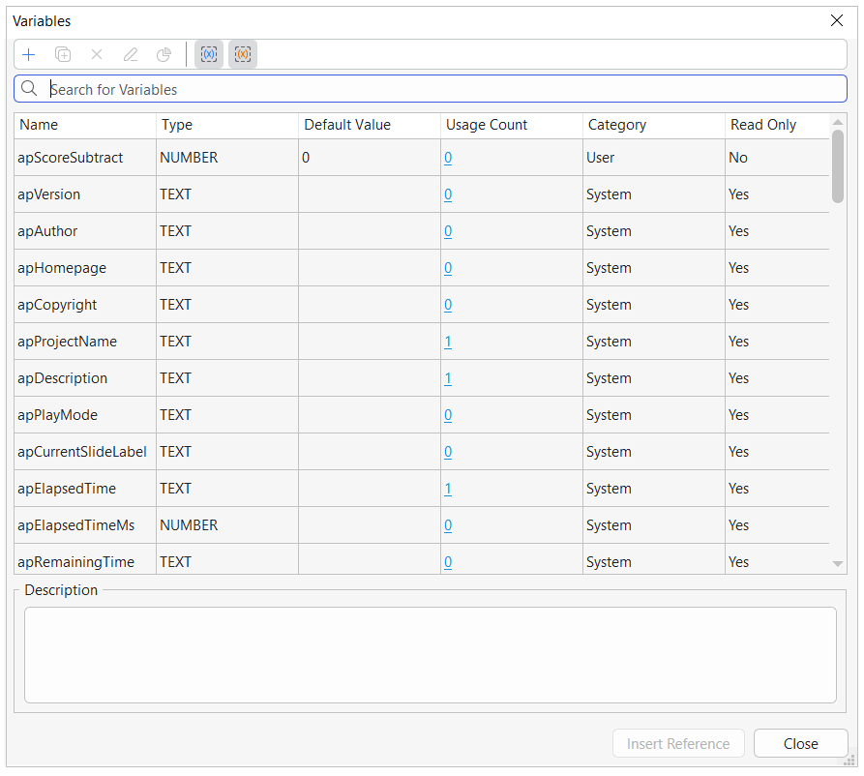Screen dimensions: 864x776
Task: Toggle display of user variables
Action: click(209, 54)
